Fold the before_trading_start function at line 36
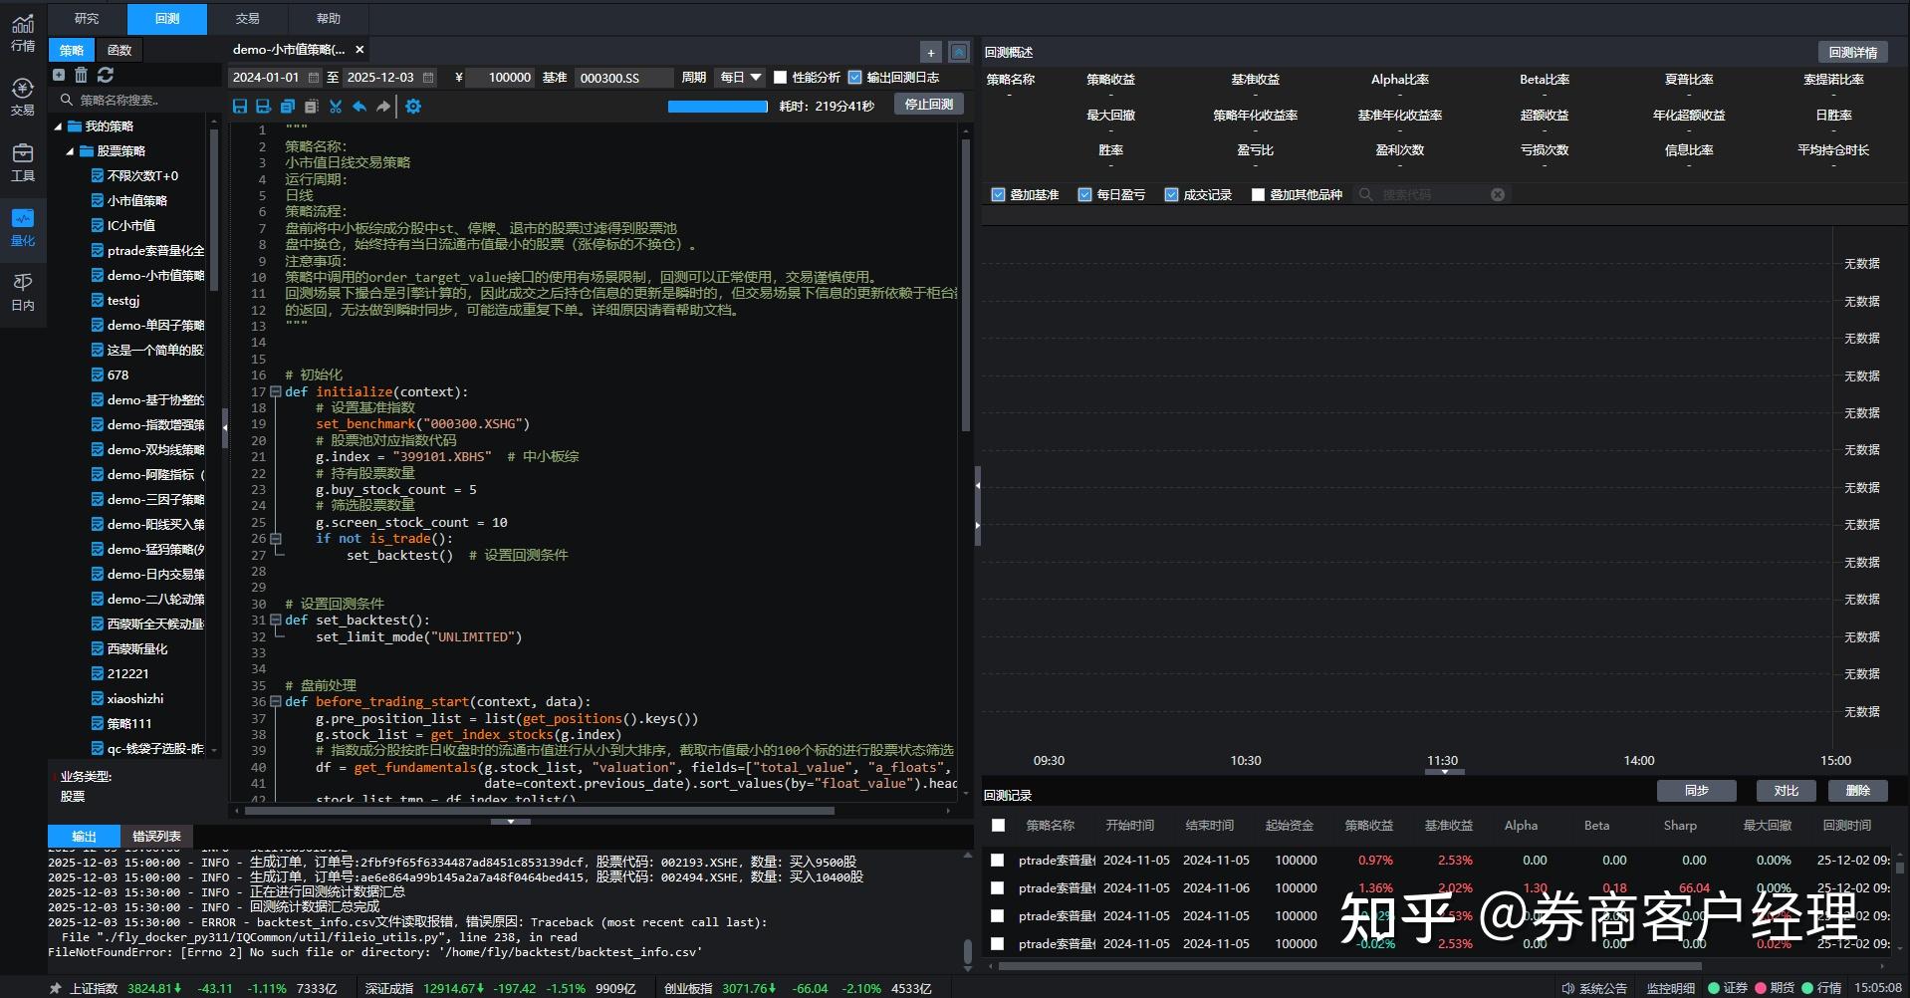 pyautogui.click(x=276, y=701)
